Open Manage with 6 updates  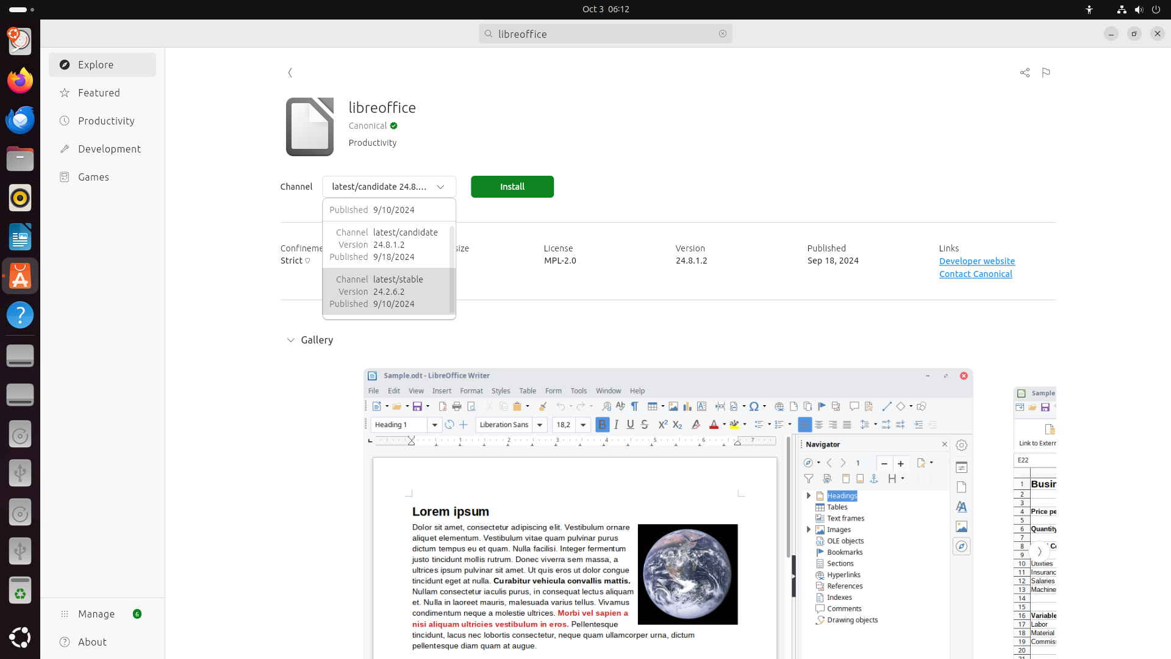click(x=102, y=614)
